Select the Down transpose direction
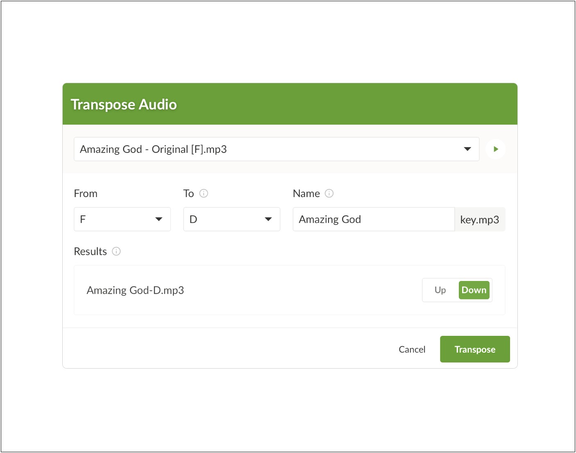576x453 pixels. coord(474,290)
